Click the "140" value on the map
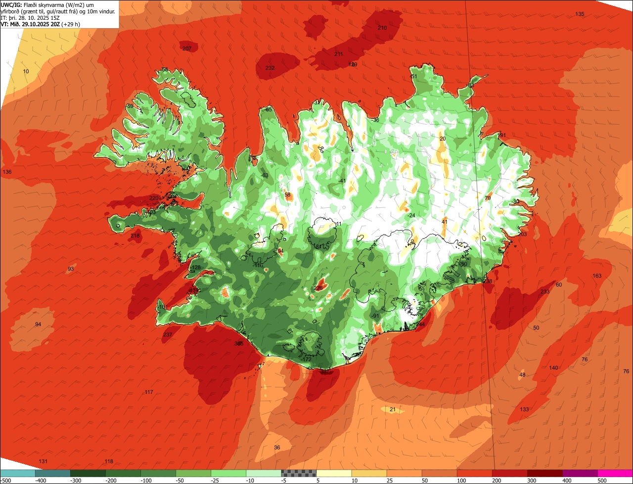Screen dimensions: 633x484 (553, 368)
